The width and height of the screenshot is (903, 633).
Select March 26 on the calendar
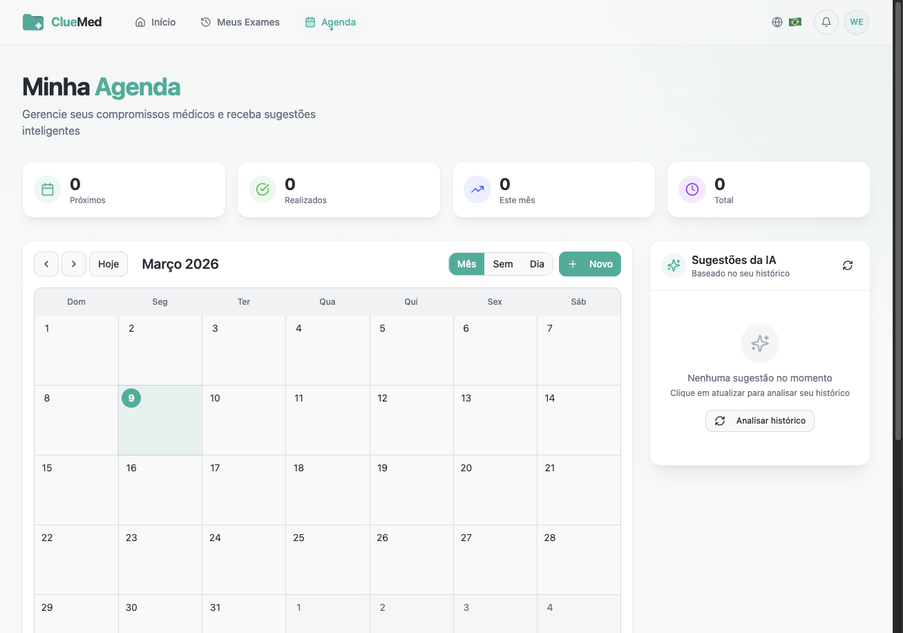pos(411,560)
